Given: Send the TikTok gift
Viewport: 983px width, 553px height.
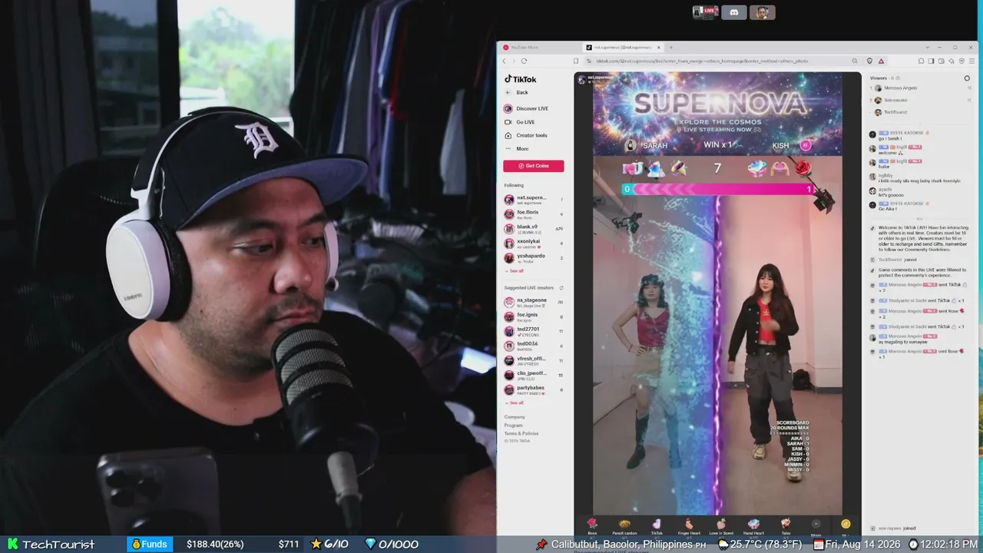Looking at the screenshot, I should point(657,525).
